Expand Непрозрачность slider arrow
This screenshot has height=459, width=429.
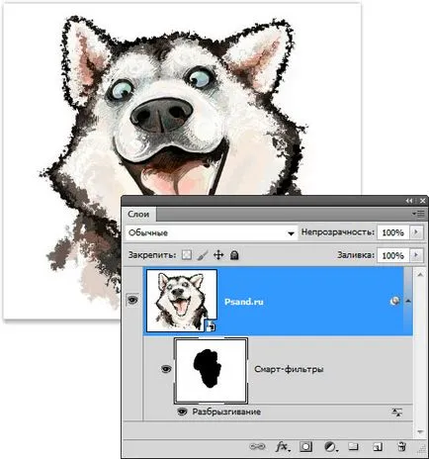click(x=416, y=232)
